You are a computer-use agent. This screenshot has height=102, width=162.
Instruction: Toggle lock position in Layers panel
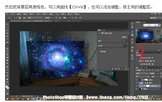point(146,77)
